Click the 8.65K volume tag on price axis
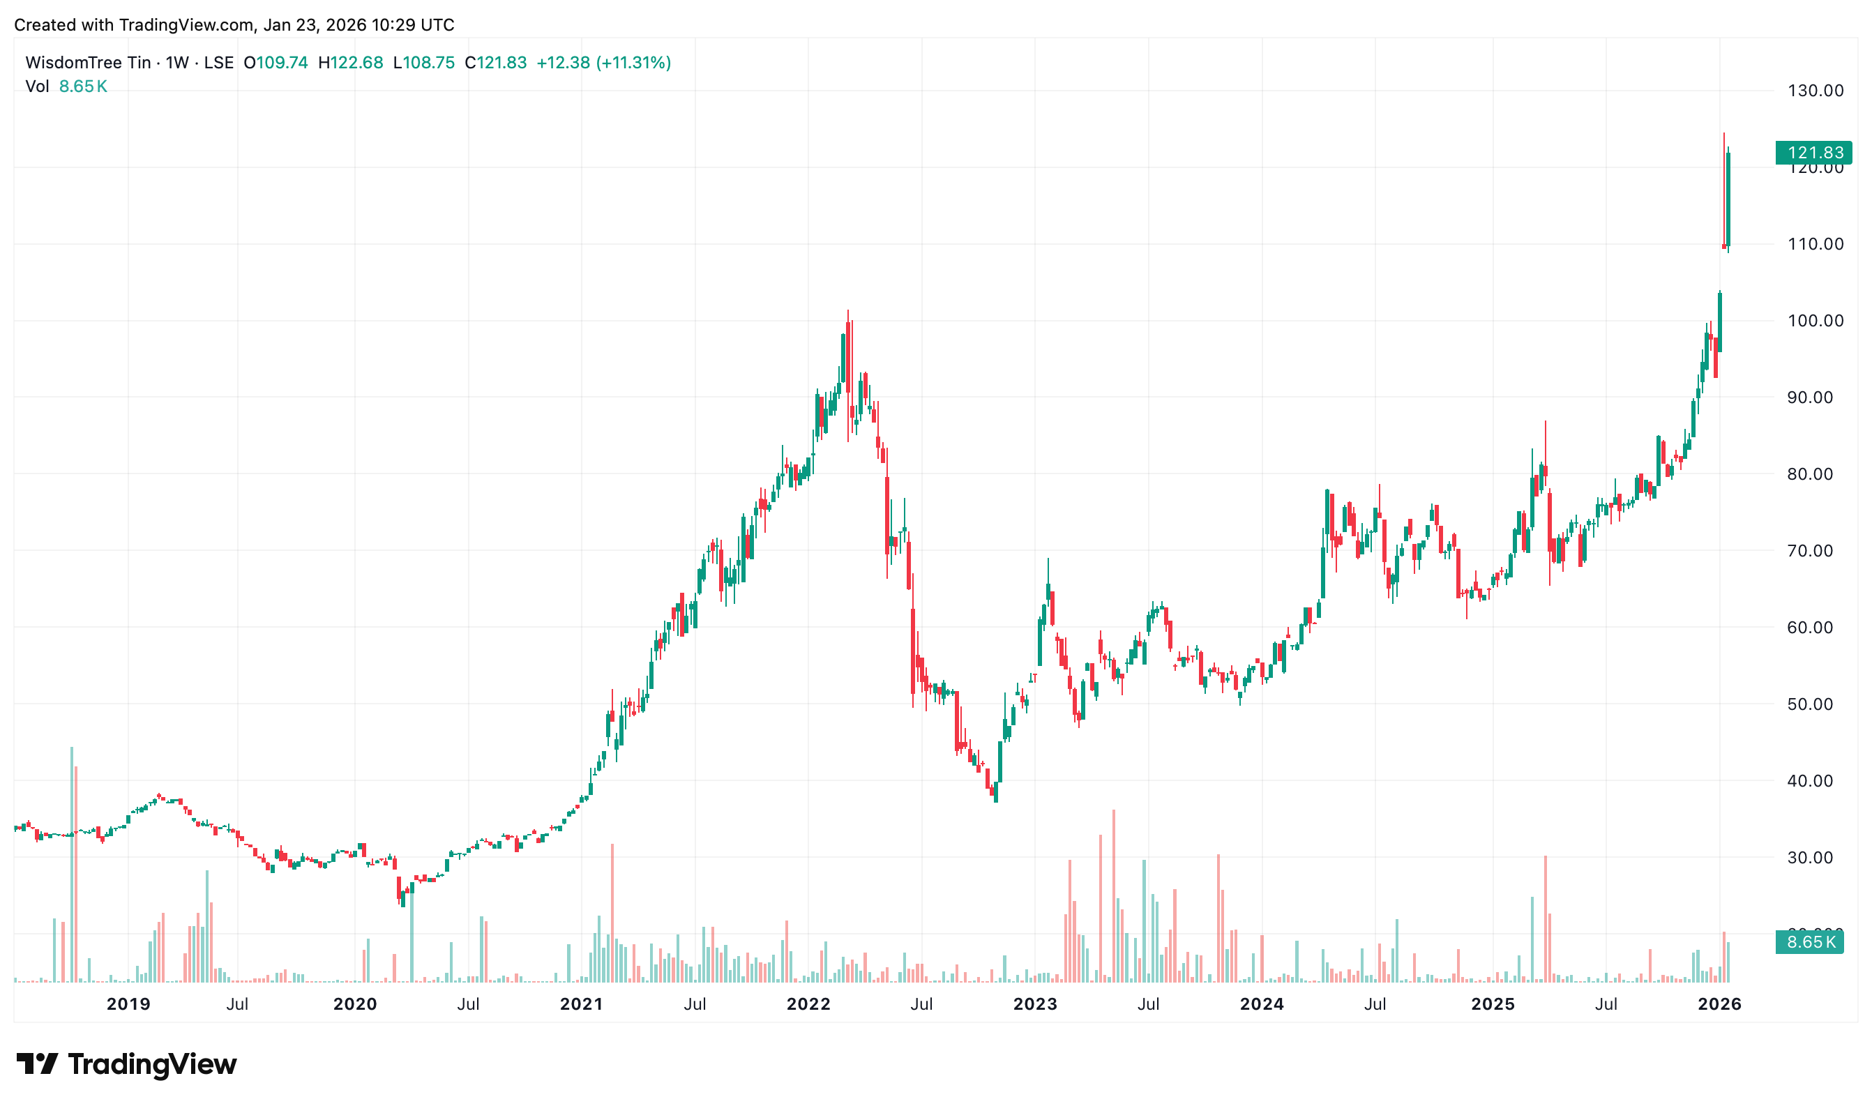1872x1106 pixels. click(1809, 942)
